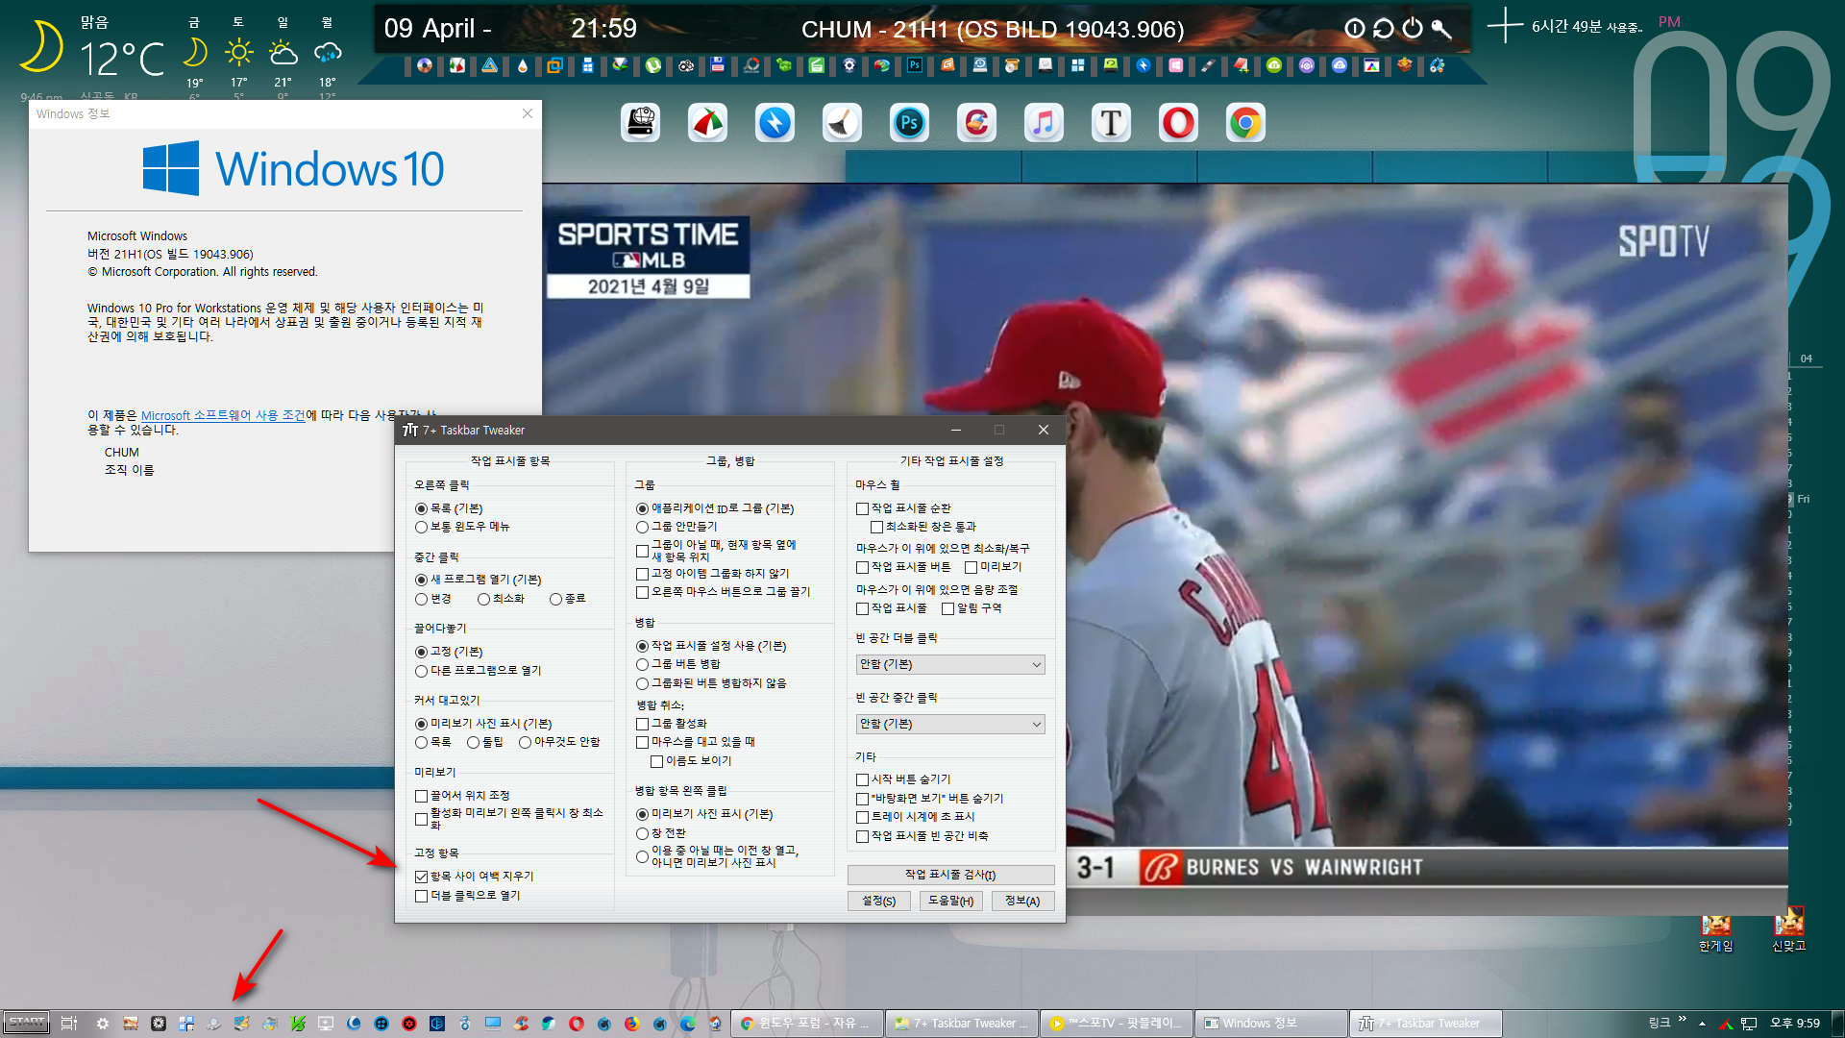Click the 도움말(H) button
The height and width of the screenshot is (1038, 1845).
tap(950, 901)
